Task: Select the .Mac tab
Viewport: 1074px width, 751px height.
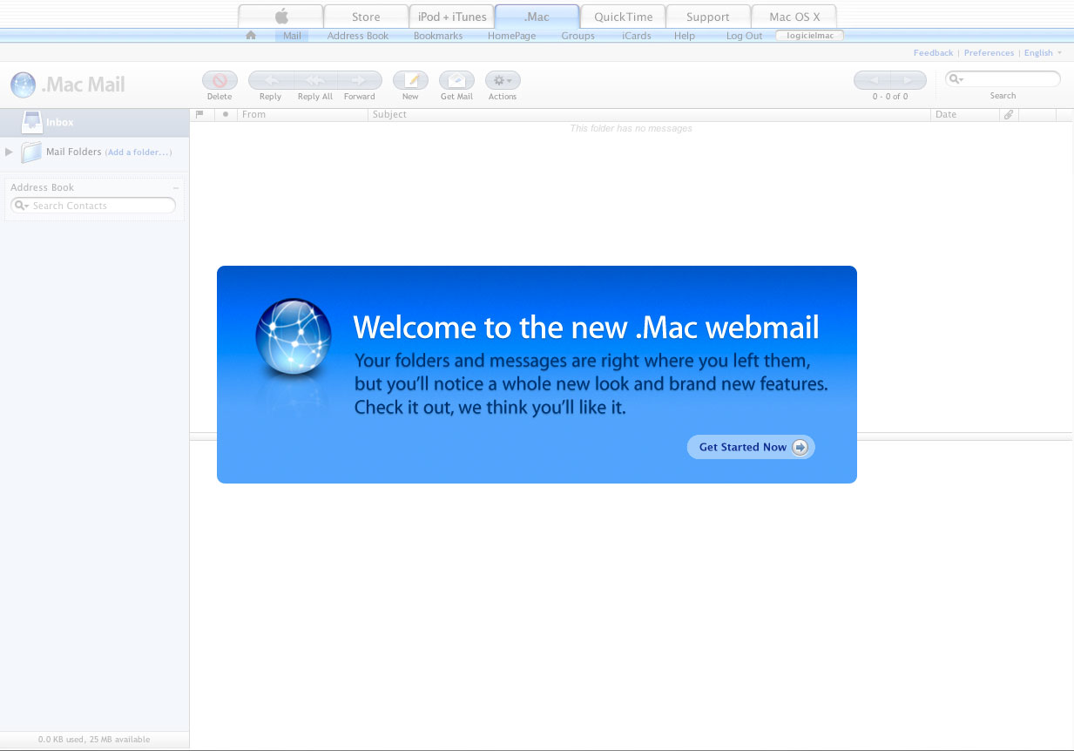Action: tap(537, 17)
